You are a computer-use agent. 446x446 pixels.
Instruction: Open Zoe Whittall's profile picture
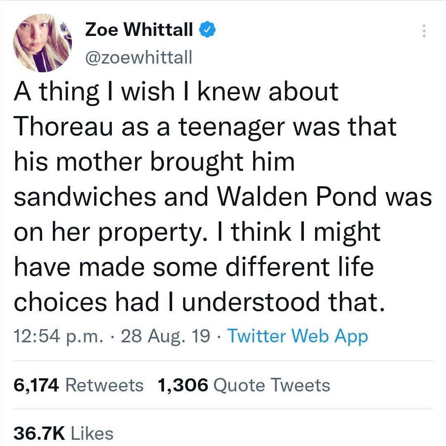[x=43, y=43]
